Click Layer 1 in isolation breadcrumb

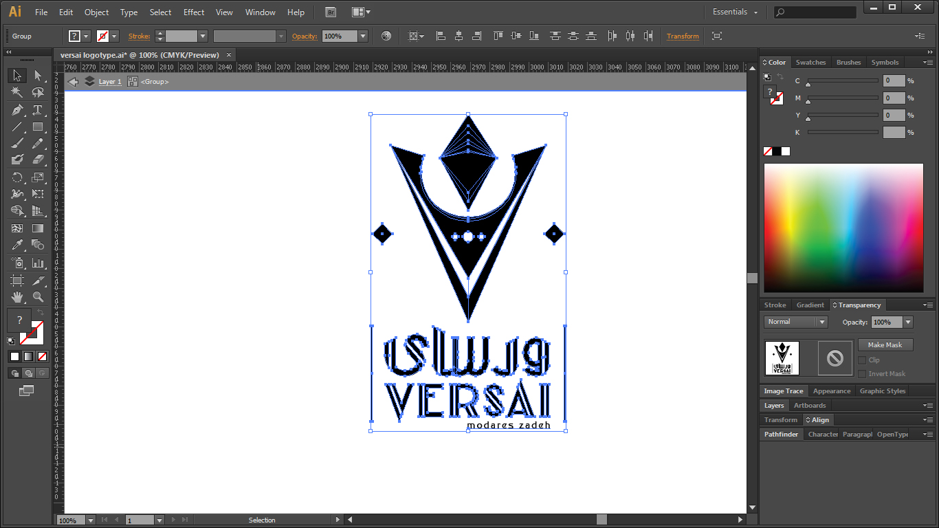tap(110, 81)
